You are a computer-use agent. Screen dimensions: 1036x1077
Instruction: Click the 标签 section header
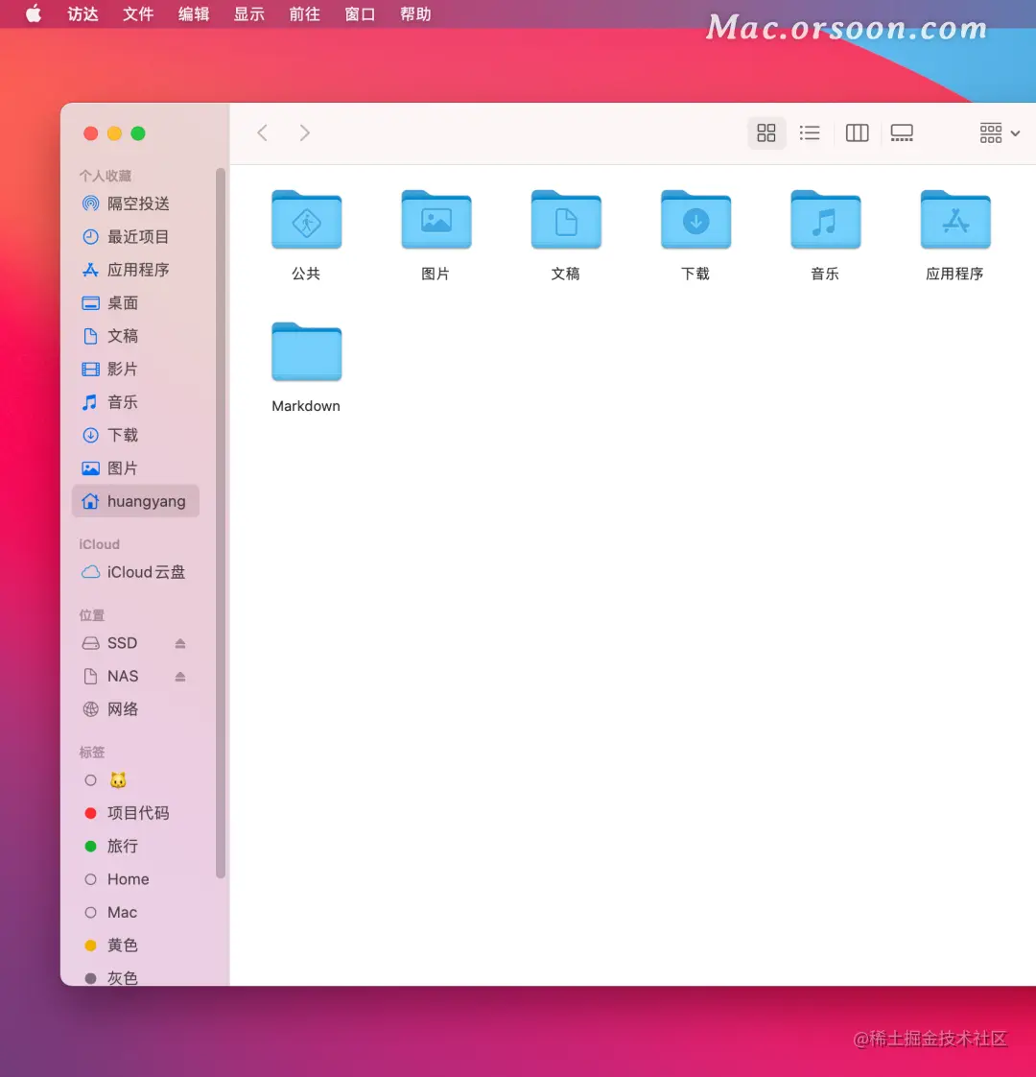click(x=92, y=753)
